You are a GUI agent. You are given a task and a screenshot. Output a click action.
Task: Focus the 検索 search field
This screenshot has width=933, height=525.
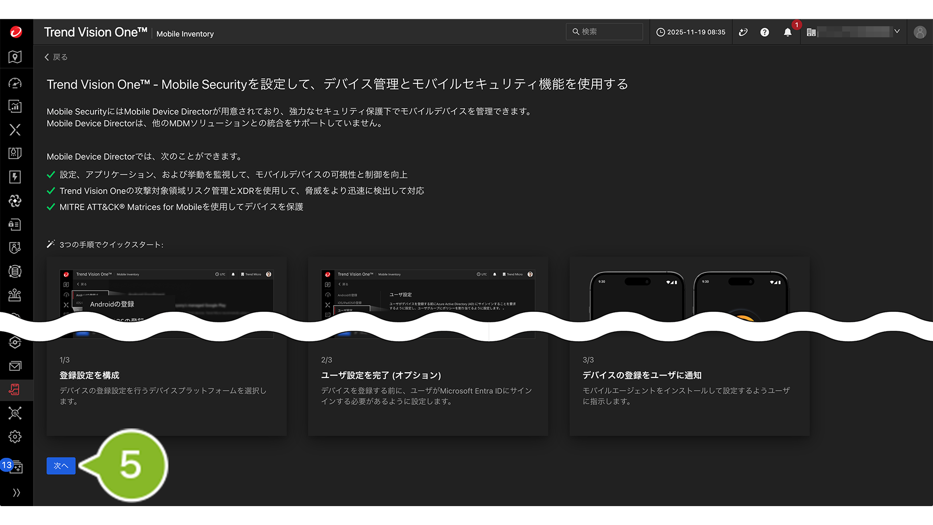[609, 32]
